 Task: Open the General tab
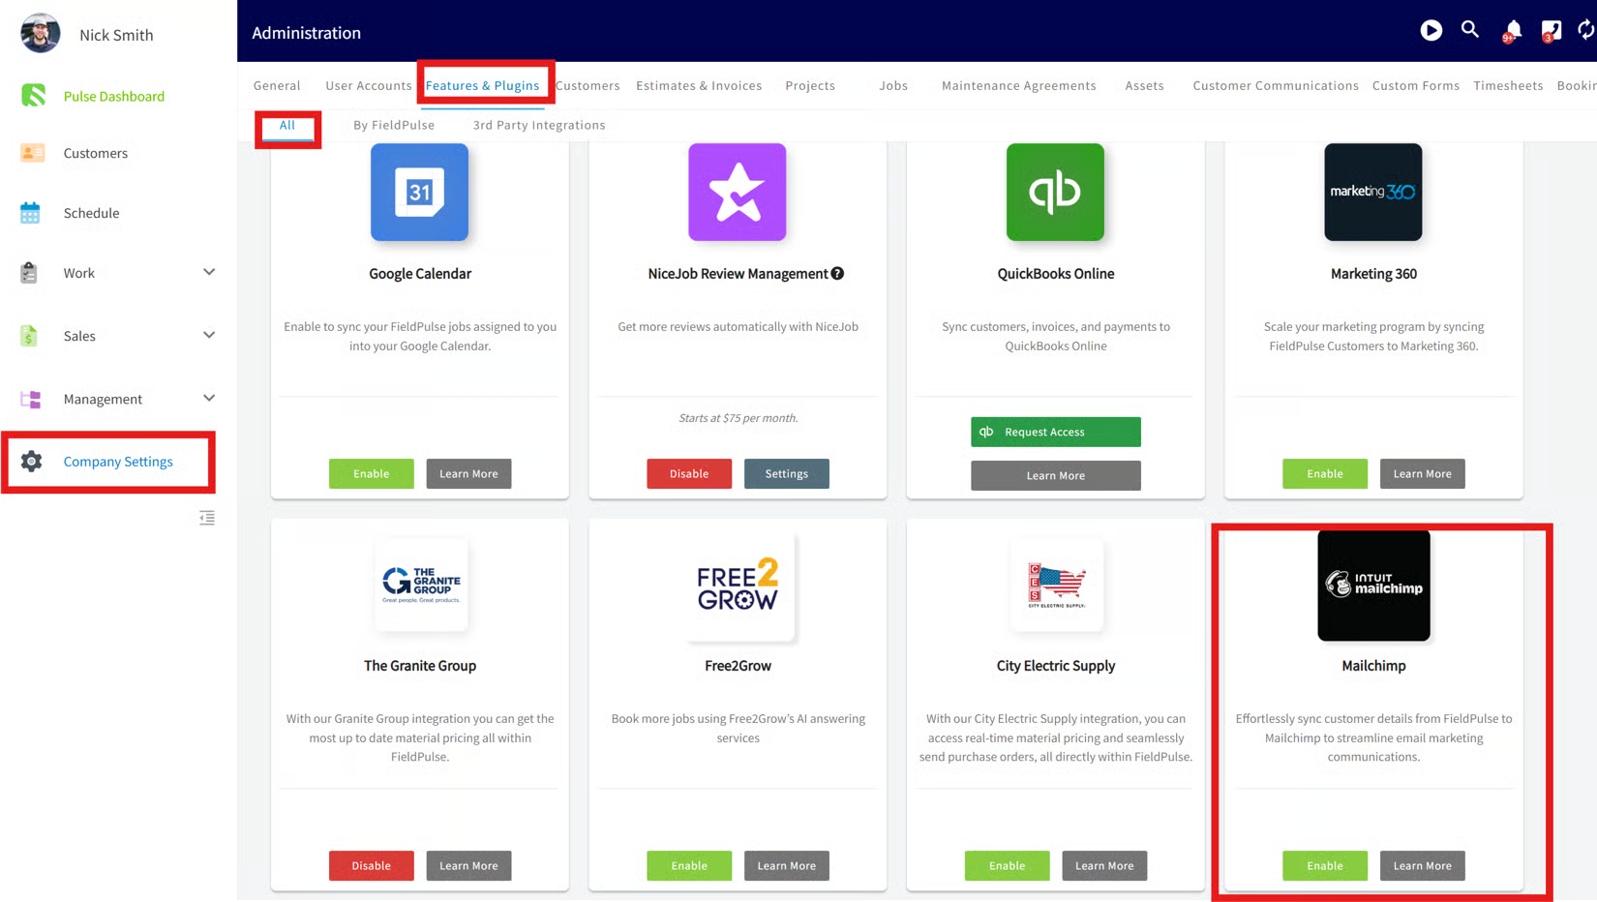[277, 85]
